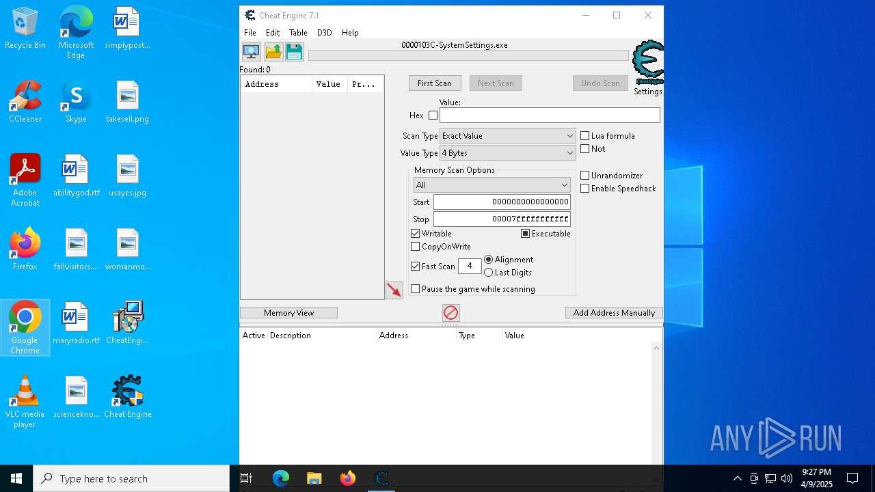Open the Memory View button
Viewport: 875px width, 492px height.
pos(288,313)
